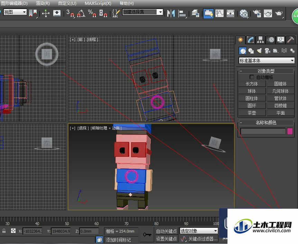Click the object name field

pyautogui.click(x=263, y=131)
